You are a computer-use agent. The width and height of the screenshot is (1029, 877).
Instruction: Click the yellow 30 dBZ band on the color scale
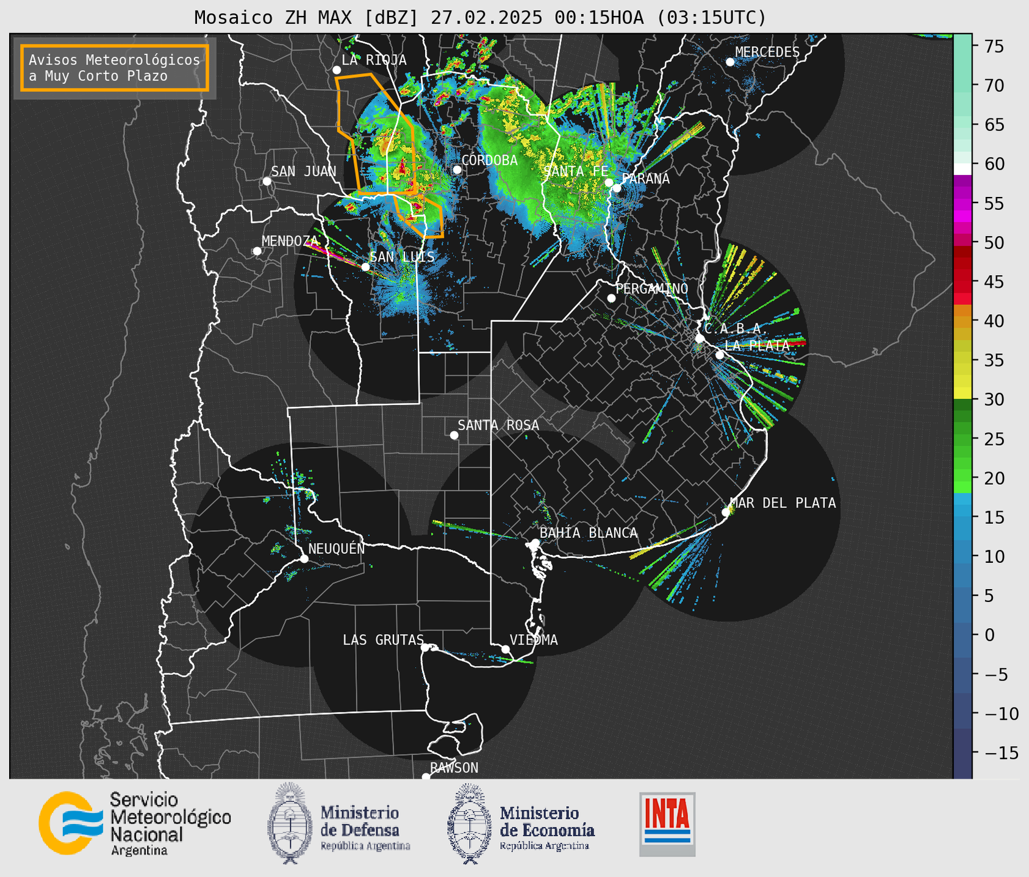pyautogui.click(x=963, y=394)
